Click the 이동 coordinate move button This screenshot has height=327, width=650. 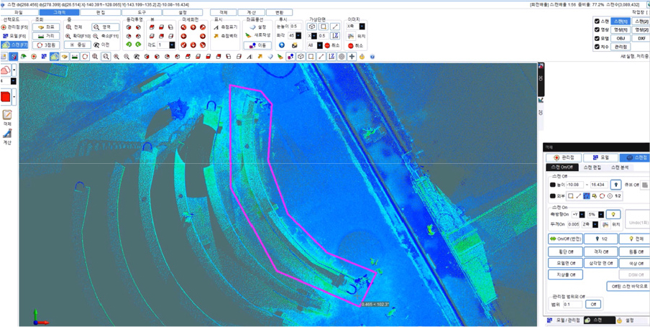[x=258, y=45]
